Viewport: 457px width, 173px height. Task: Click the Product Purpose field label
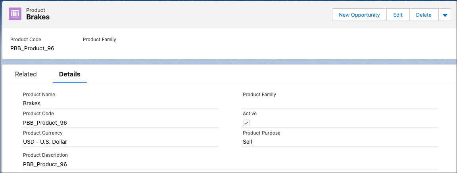click(x=261, y=133)
